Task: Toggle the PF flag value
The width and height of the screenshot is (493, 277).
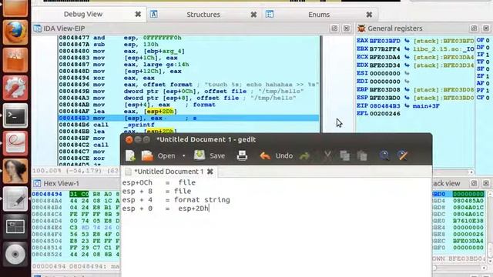Action: pos(488,91)
